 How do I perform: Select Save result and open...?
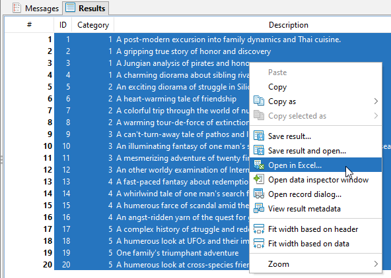316,151
